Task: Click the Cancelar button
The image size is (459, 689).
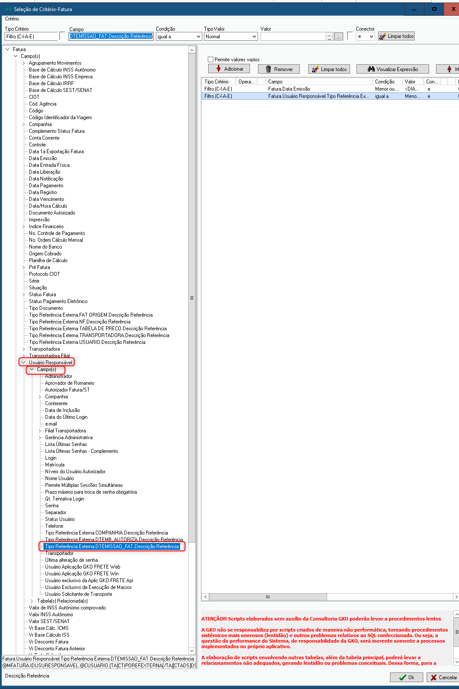Action: point(443,677)
